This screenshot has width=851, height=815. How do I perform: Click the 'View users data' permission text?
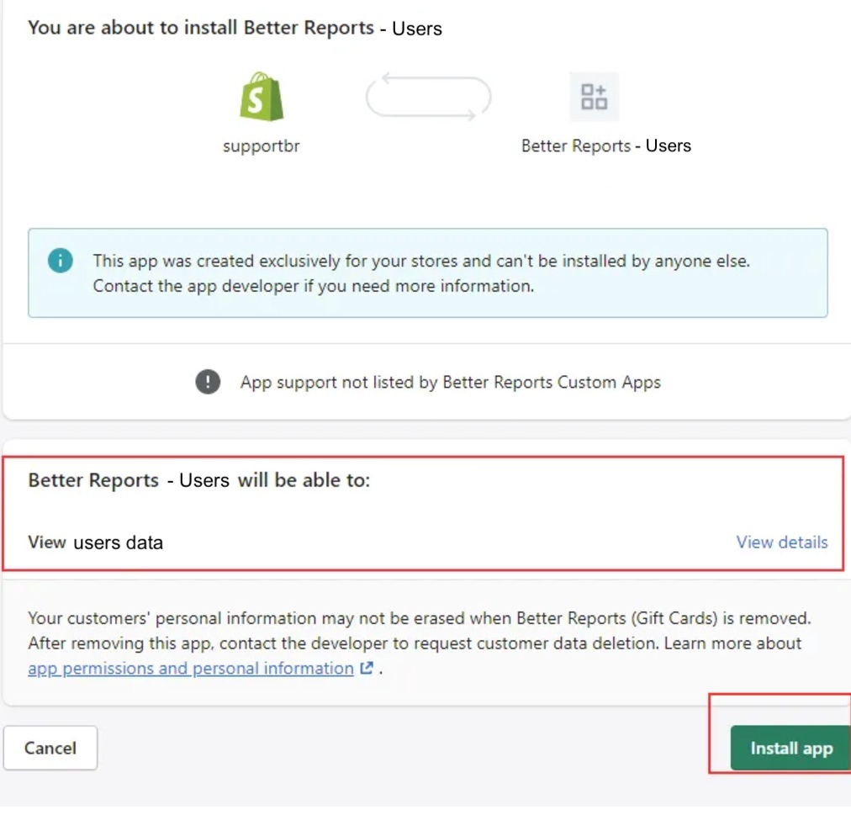(96, 542)
